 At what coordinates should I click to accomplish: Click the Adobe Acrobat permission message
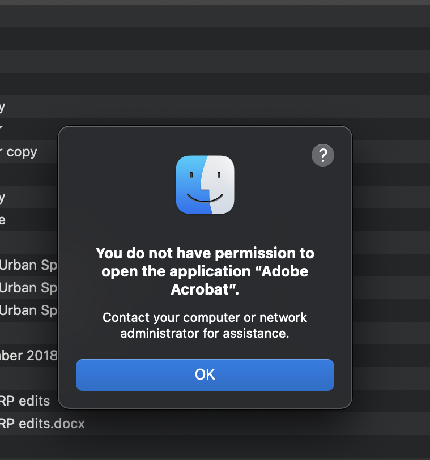click(x=205, y=271)
